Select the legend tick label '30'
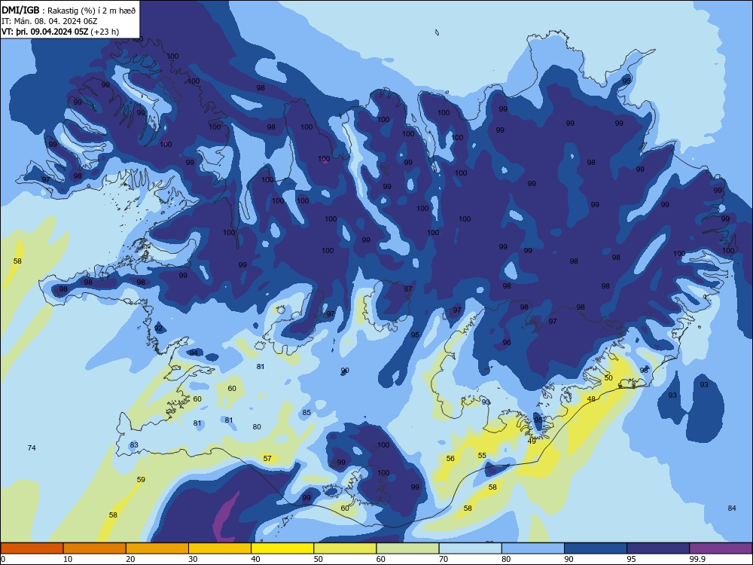The width and height of the screenshot is (753, 565). click(x=193, y=559)
